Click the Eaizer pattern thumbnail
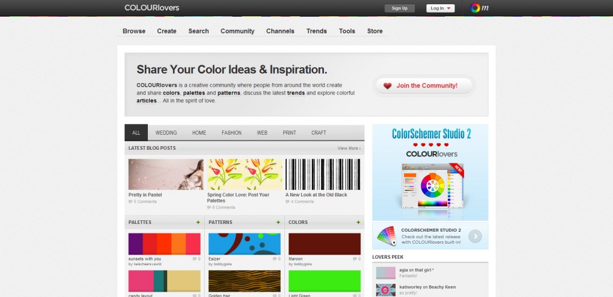This screenshot has height=297, width=613. click(x=244, y=244)
